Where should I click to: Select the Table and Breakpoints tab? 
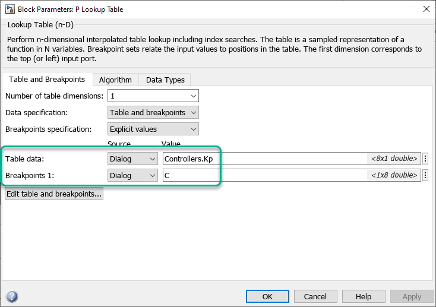pos(47,79)
